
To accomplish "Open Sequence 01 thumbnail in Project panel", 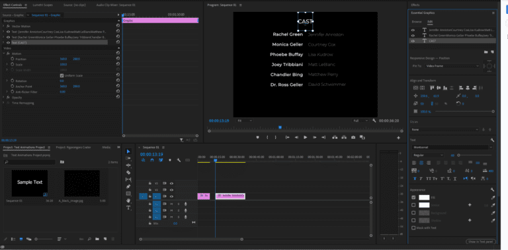I will pyautogui.click(x=30, y=183).
